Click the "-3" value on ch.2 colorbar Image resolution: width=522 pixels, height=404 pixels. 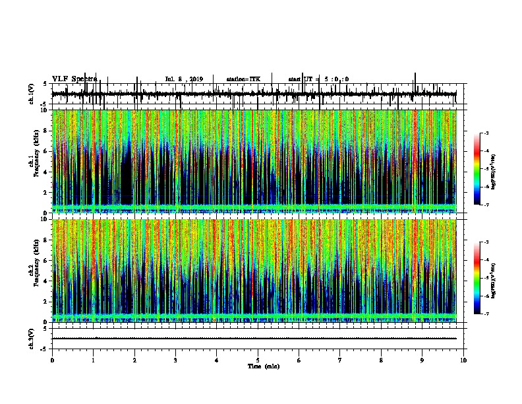point(486,242)
